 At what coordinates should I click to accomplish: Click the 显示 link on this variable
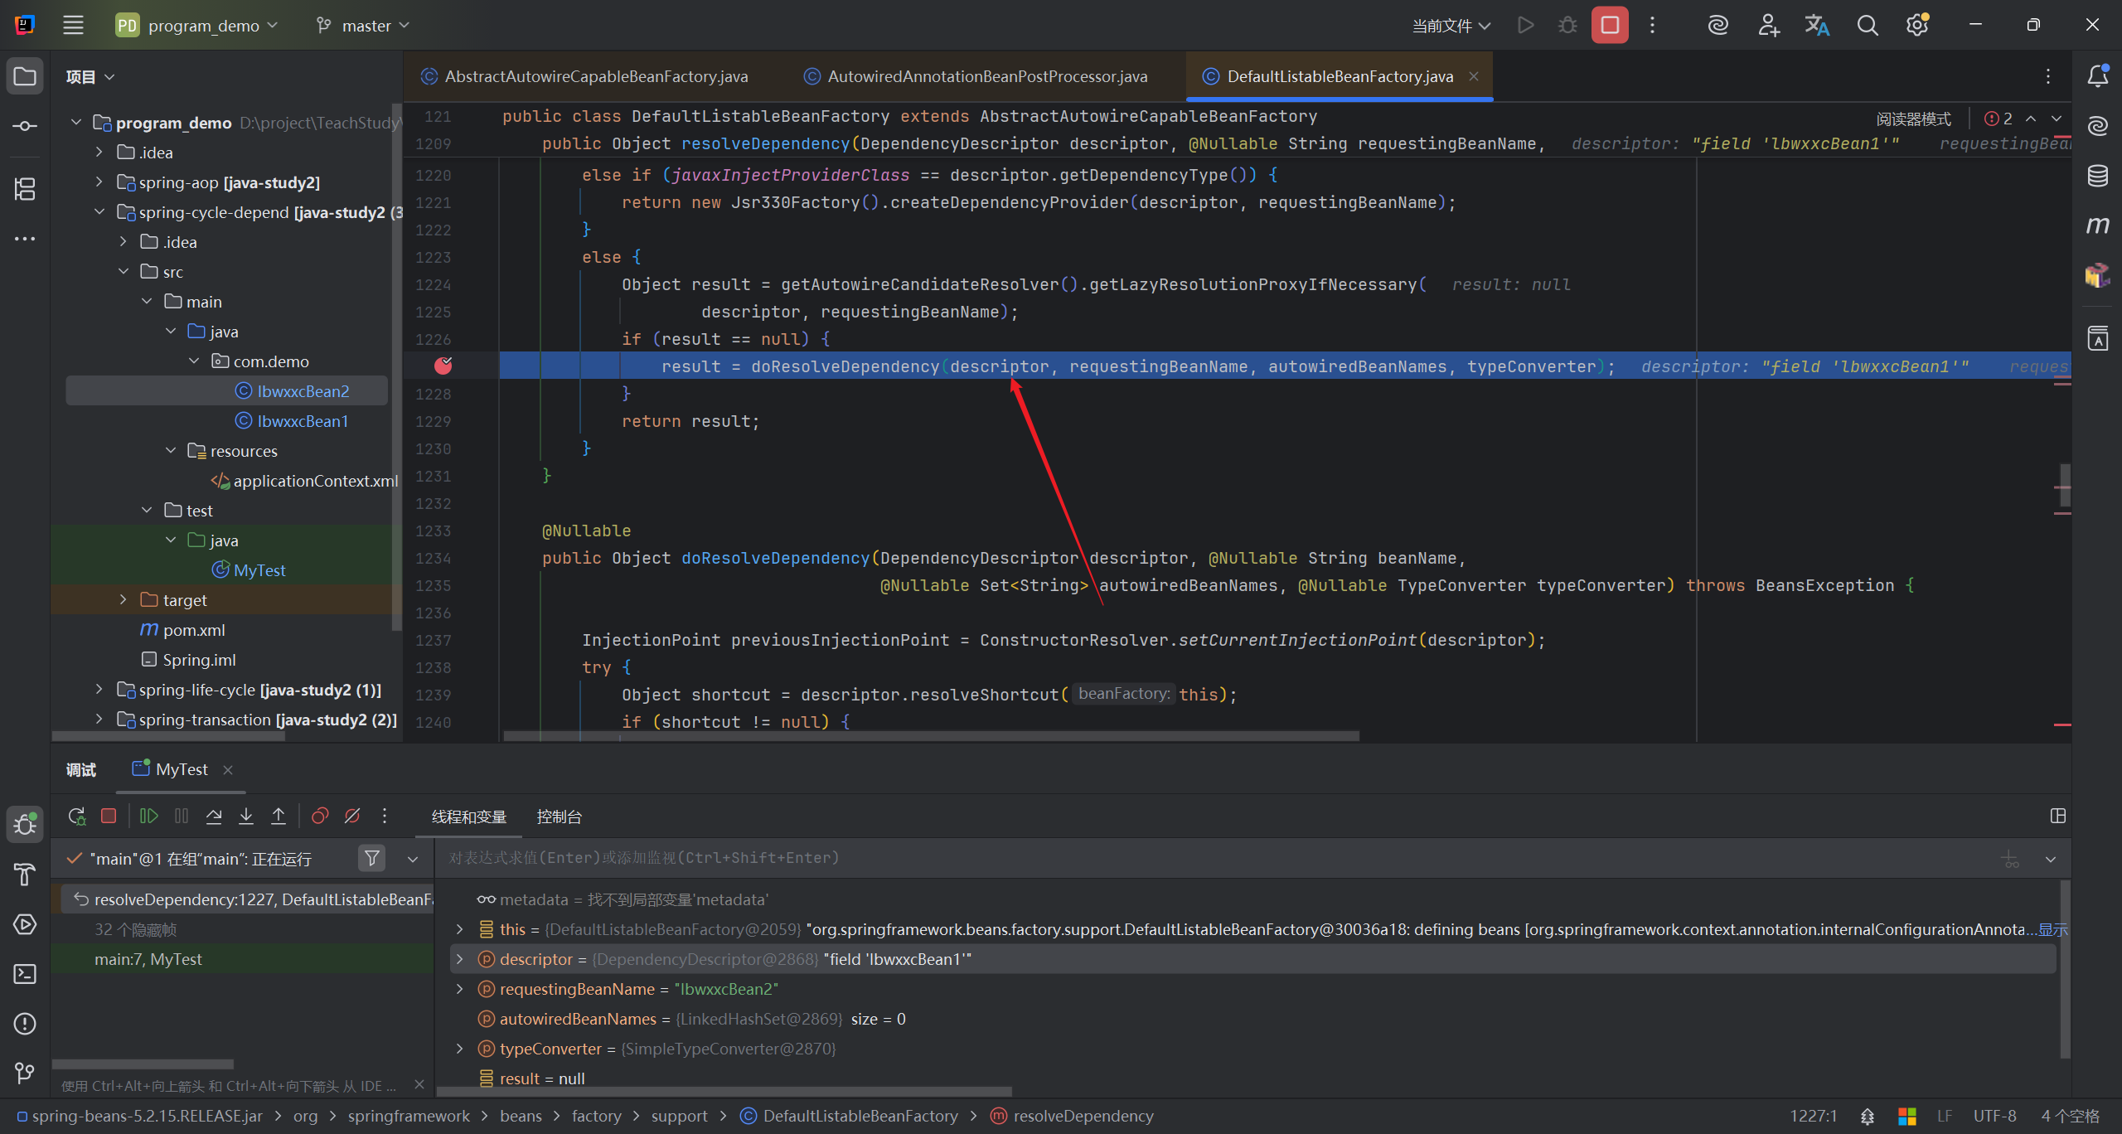coord(2052,929)
